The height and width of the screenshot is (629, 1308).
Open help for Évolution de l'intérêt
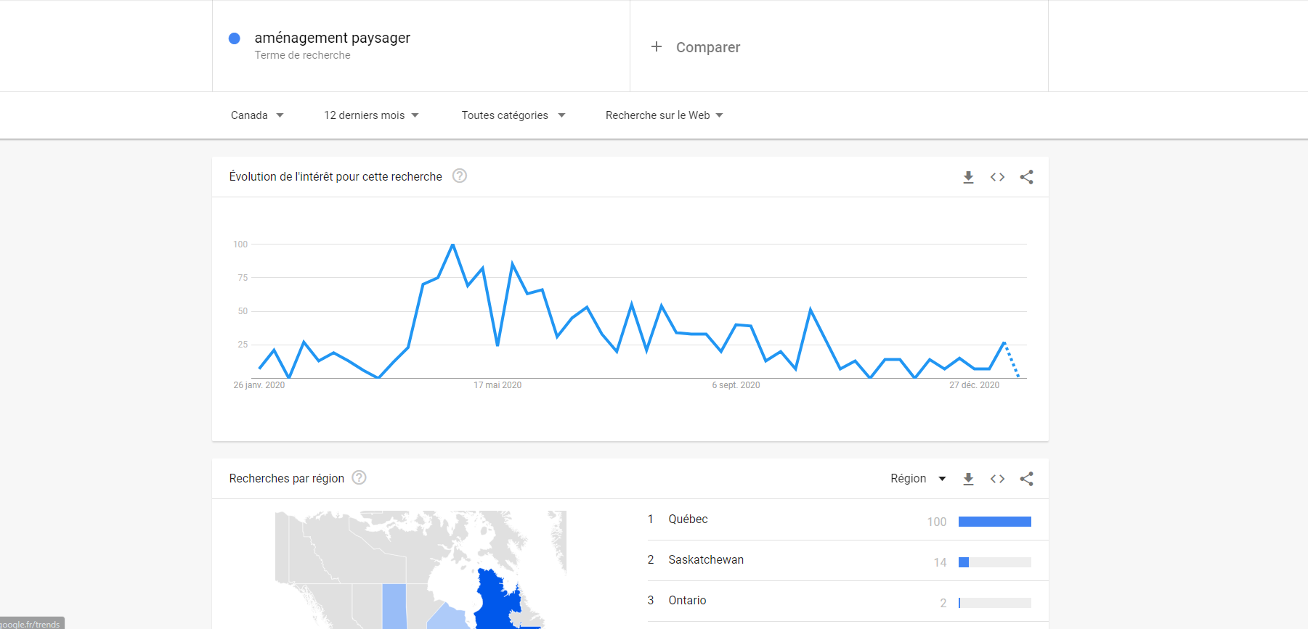pyautogui.click(x=460, y=176)
